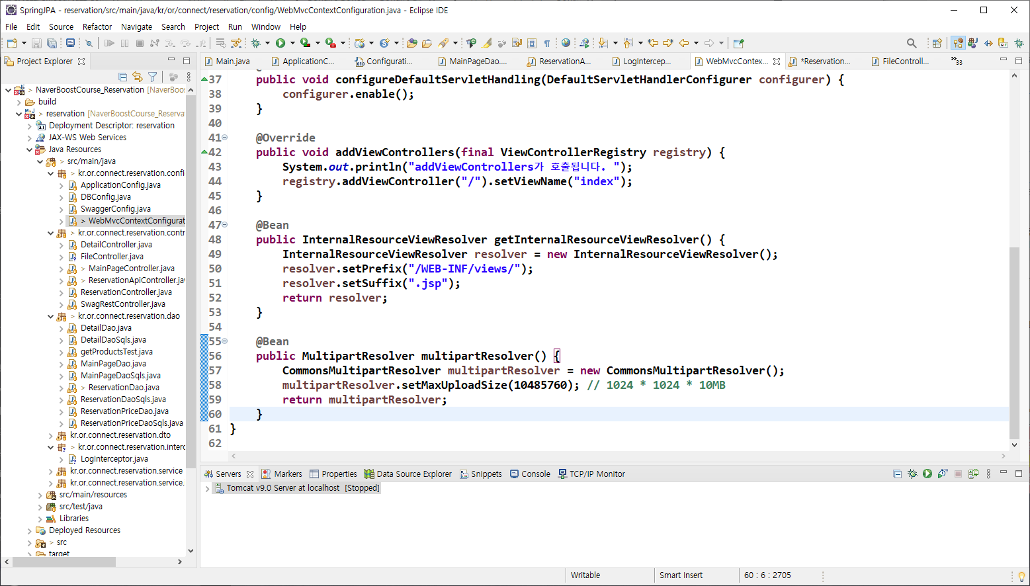Toggle fold marker at line 47

(x=225, y=225)
